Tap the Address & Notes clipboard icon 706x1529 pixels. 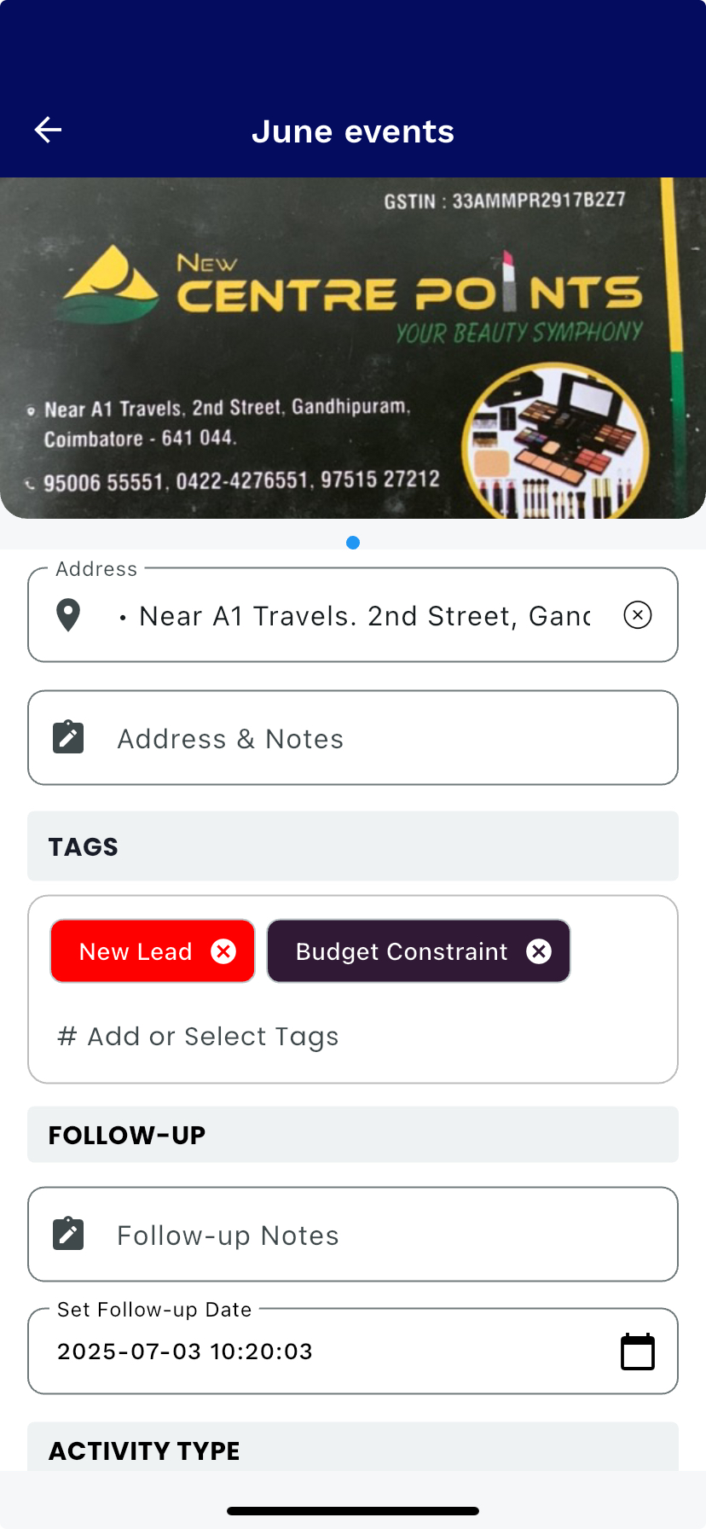pos(68,737)
